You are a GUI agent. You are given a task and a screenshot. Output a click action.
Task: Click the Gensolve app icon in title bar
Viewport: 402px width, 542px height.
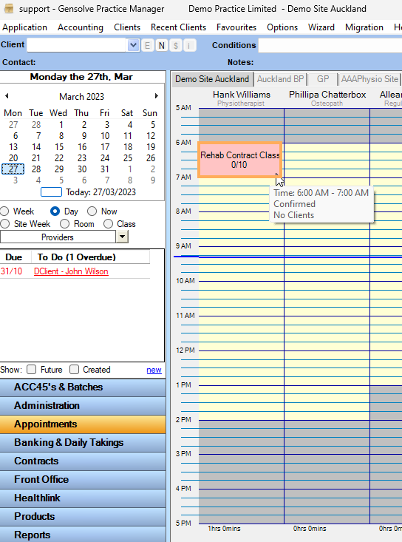tap(9, 8)
